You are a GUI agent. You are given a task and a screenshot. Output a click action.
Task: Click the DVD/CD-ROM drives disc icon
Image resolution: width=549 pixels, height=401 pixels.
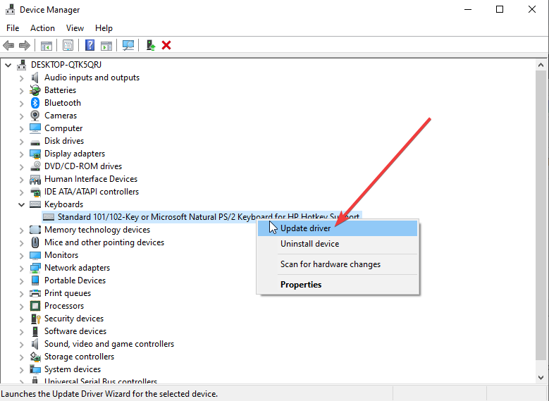(x=35, y=166)
